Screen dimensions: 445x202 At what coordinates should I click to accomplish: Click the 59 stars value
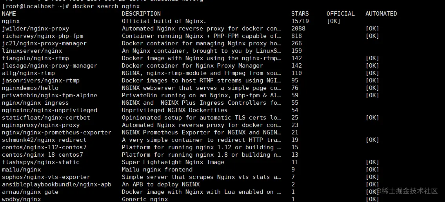(x=295, y=95)
